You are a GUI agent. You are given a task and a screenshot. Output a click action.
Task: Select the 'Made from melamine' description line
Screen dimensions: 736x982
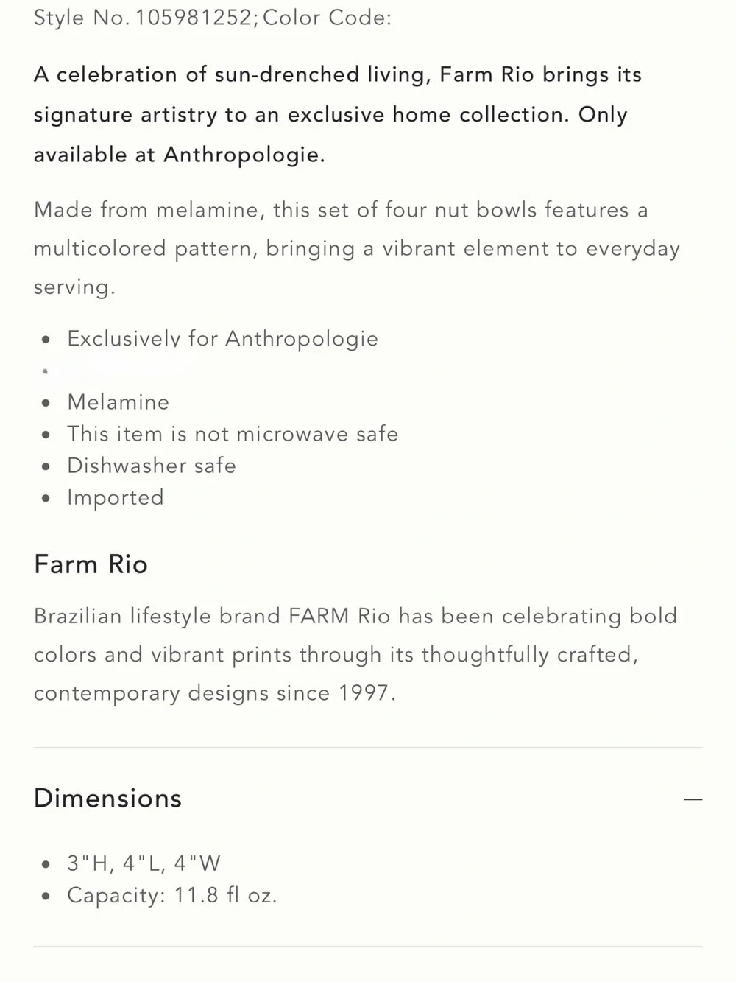pyautogui.click(x=341, y=210)
